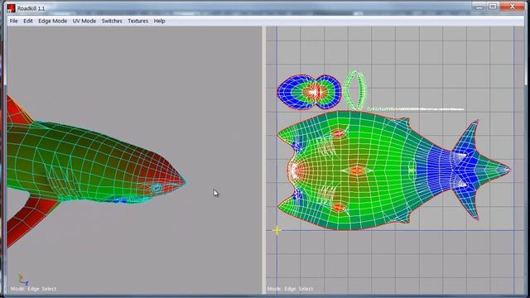The height and width of the screenshot is (298, 530).
Task: Minimize the Roadkill window
Action: 479,7
